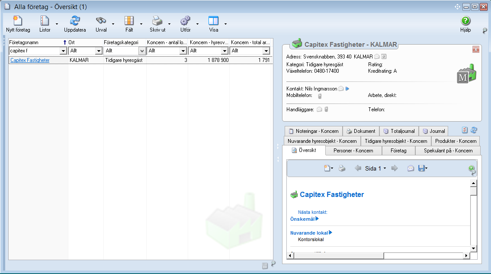Print the overview page via printer icon
This screenshot has width=491, height=274.
pos(342,168)
